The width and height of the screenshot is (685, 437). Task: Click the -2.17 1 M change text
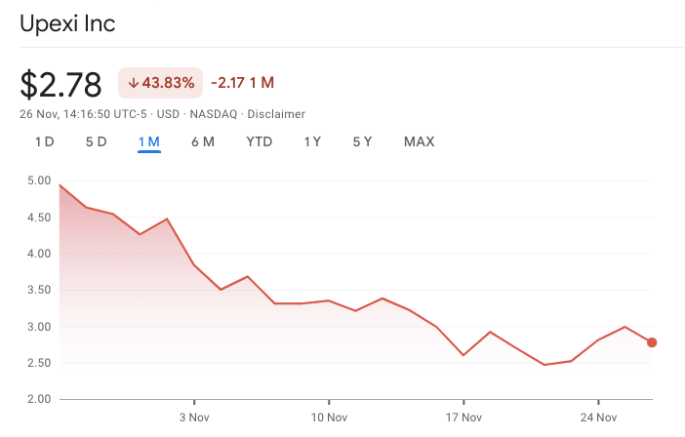[242, 83]
